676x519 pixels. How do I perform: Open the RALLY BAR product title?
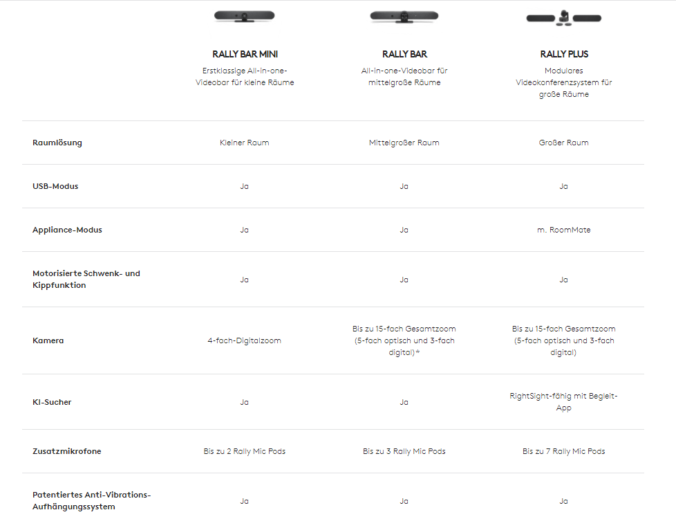pyautogui.click(x=404, y=54)
